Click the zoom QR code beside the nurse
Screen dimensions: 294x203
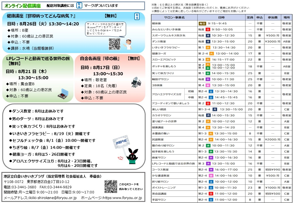pos(114,44)
